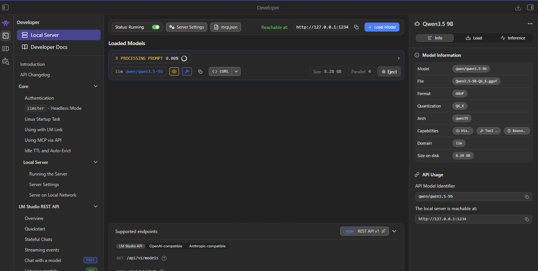Open Server Settings button in the top toolbar
This screenshot has height=271, width=538.
point(187,27)
